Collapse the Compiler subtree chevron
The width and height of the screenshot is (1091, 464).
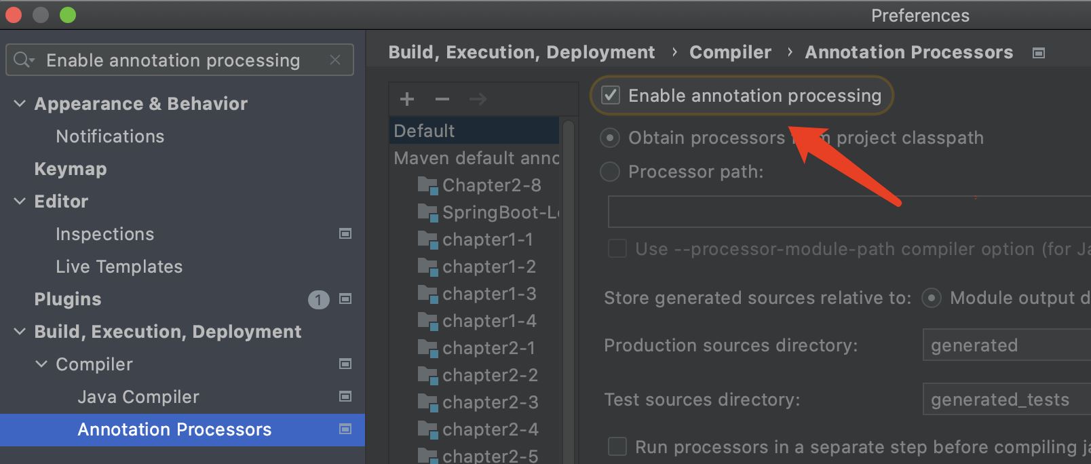tap(41, 364)
